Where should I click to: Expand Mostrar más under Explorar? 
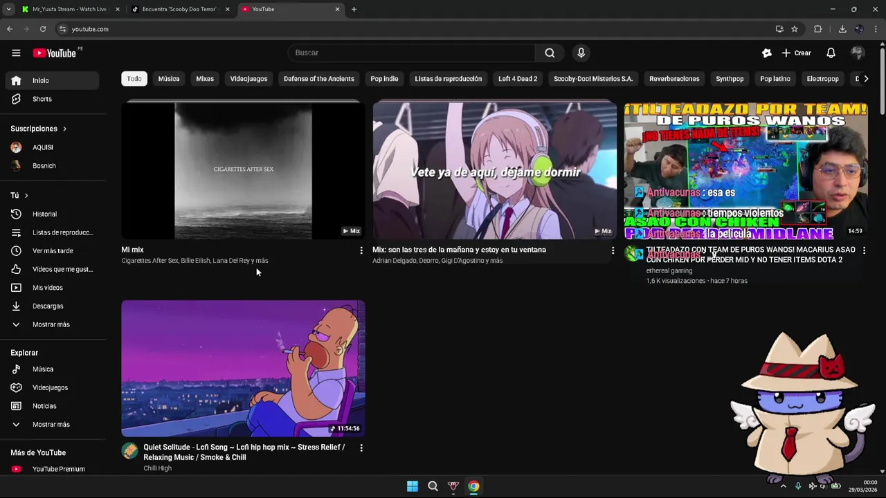tap(52, 425)
